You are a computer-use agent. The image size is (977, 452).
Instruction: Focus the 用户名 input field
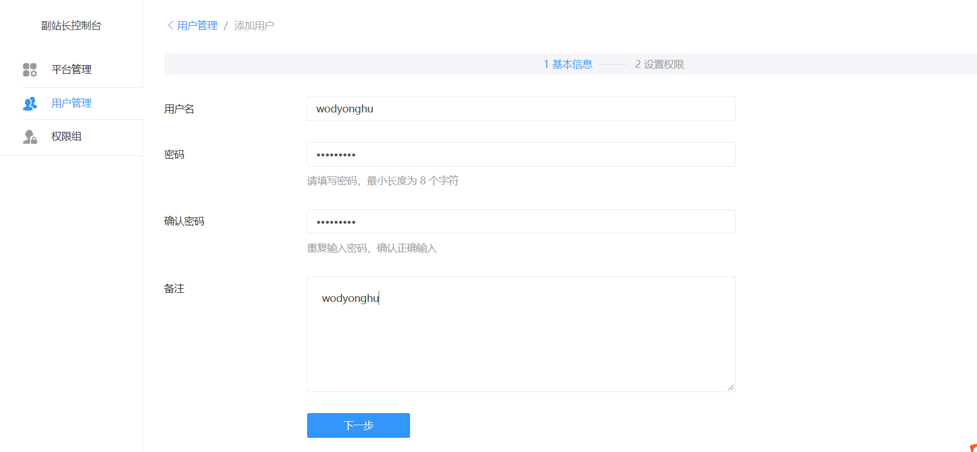tap(521, 109)
